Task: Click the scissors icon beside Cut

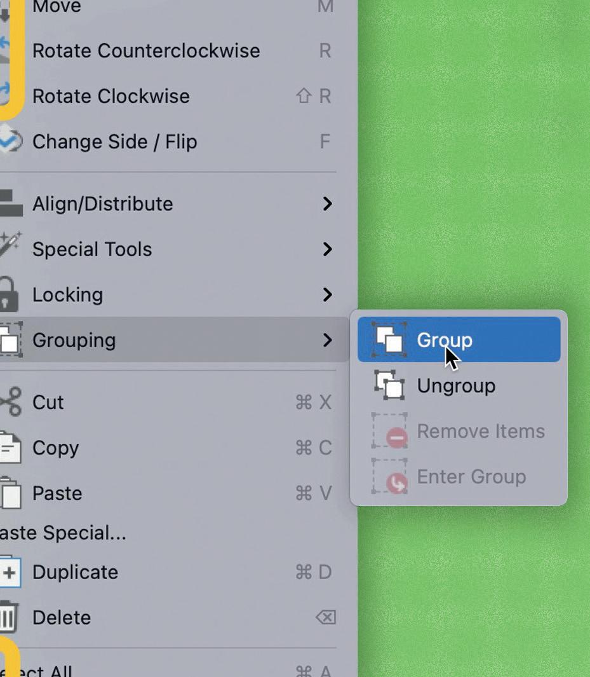Action: pyautogui.click(x=10, y=402)
